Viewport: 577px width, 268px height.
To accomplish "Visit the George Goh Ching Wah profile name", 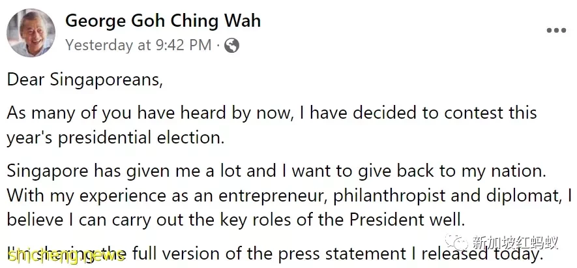I will pyautogui.click(x=163, y=21).
